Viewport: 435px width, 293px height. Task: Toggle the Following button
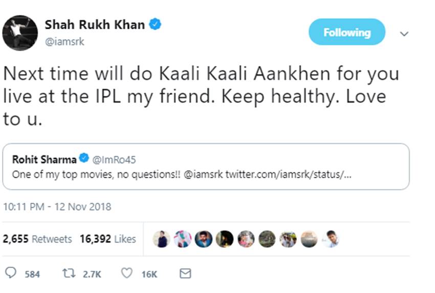tap(346, 32)
